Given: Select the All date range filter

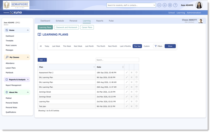Looking at the screenshot, I should [x=41, y=46].
